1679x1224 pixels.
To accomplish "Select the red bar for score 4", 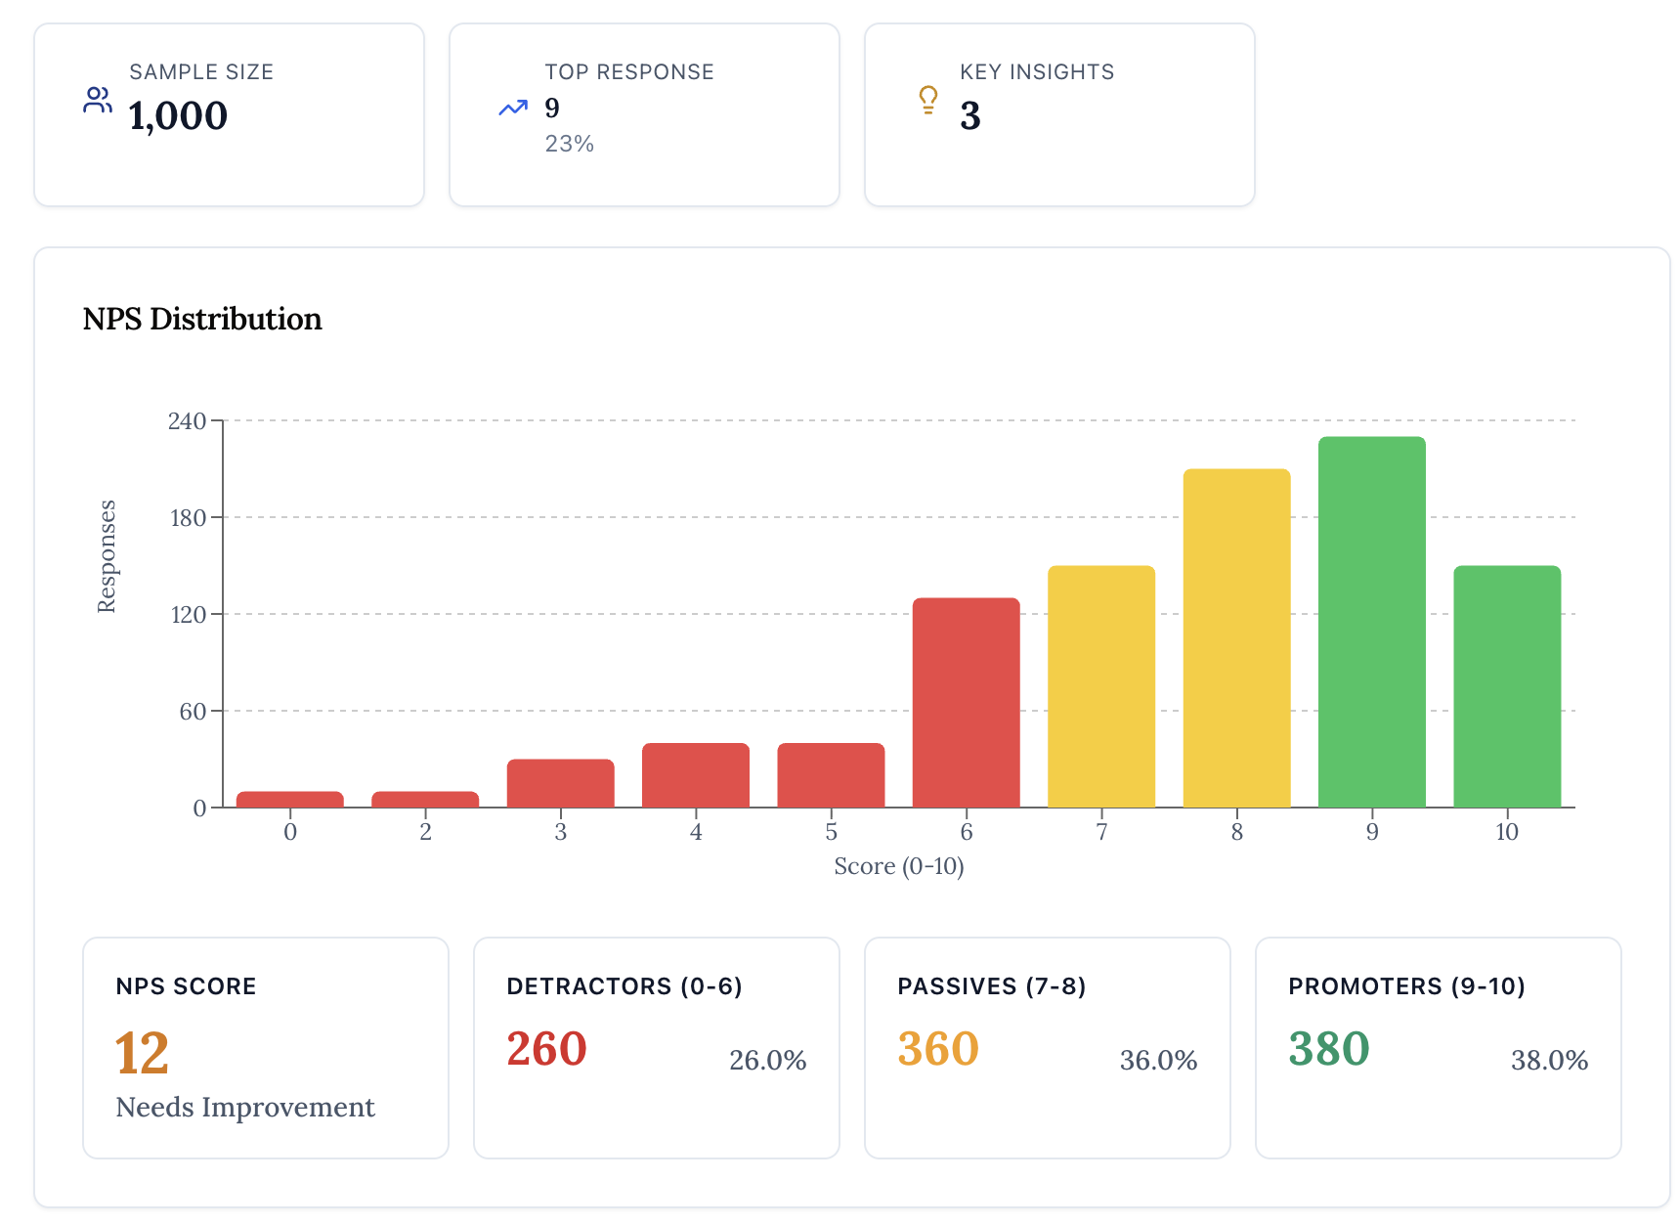I will pos(696,775).
